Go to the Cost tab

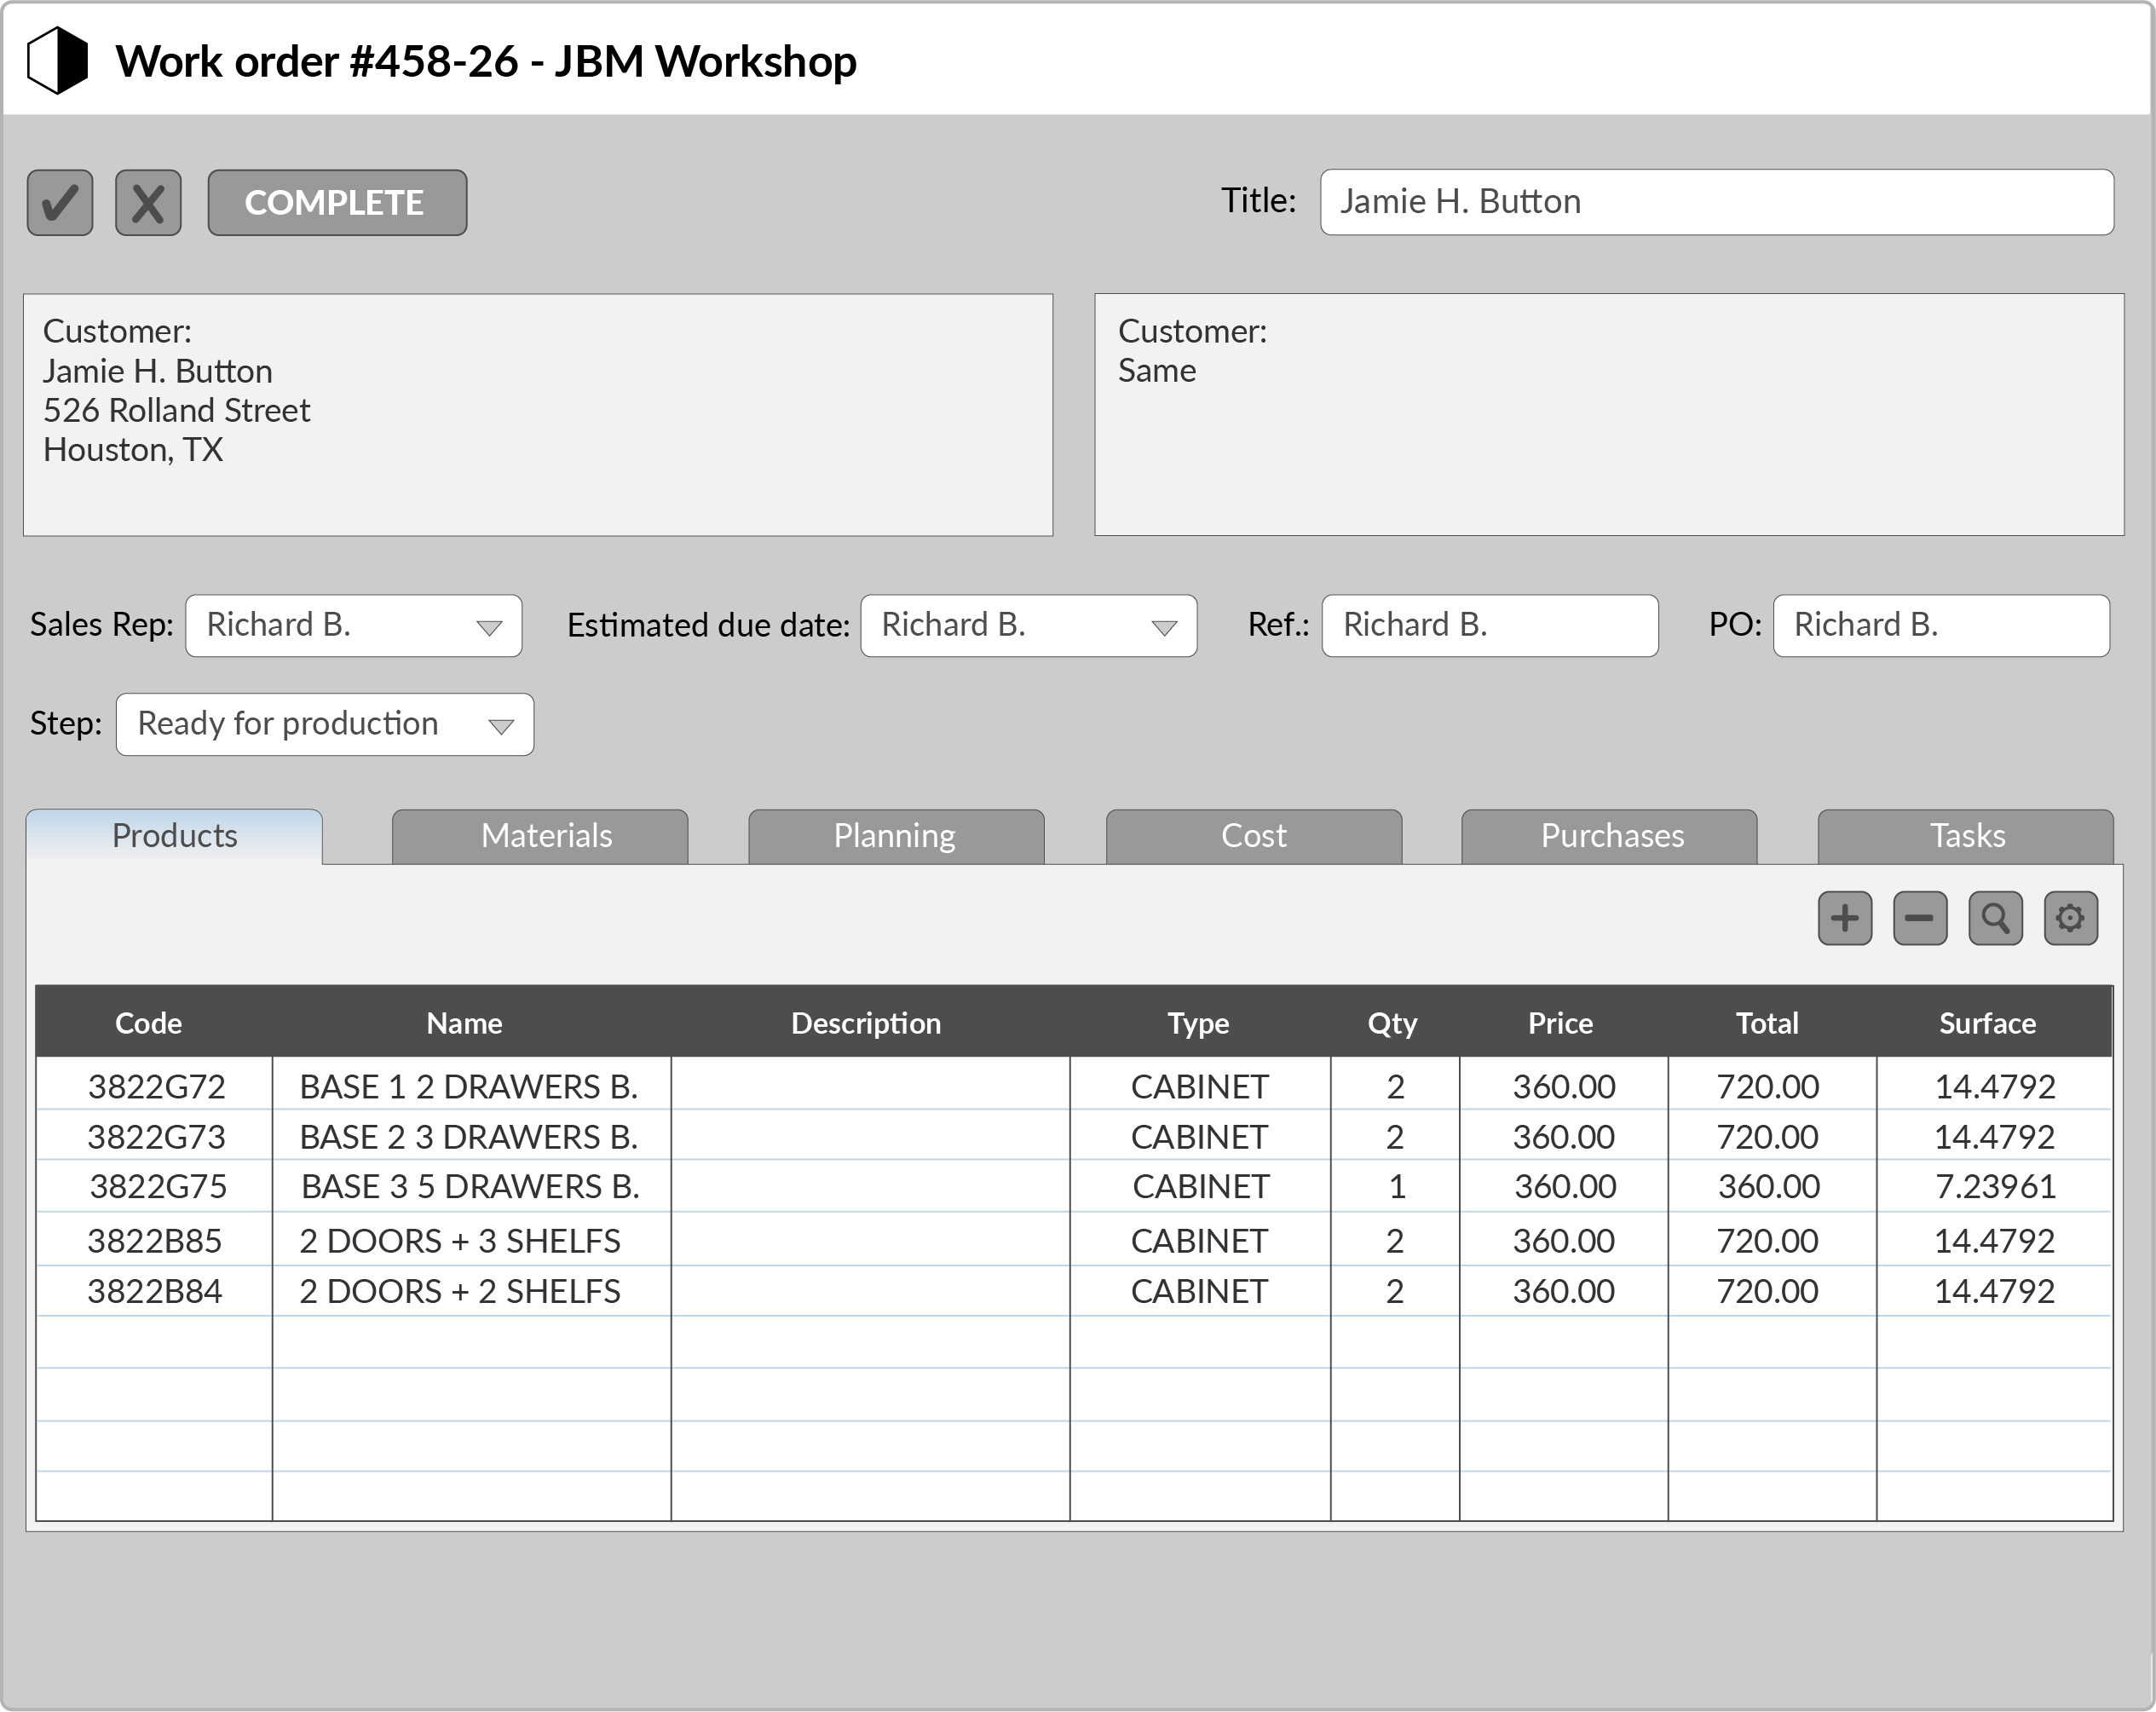point(1254,836)
